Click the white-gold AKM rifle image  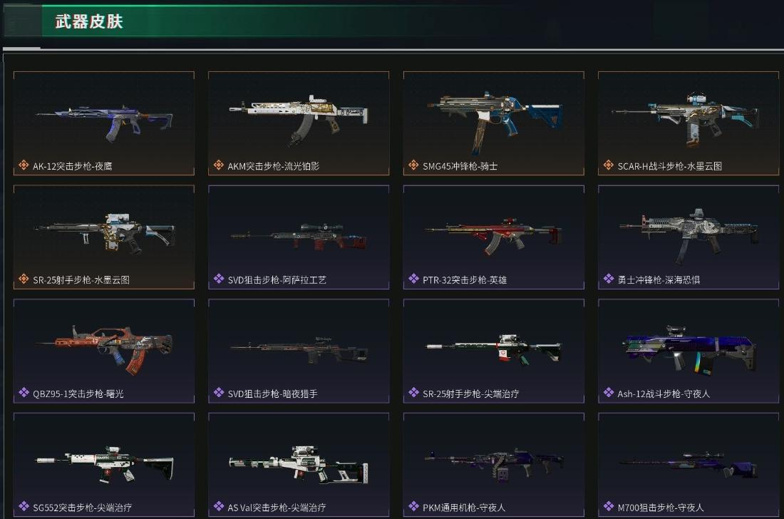[x=299, y=119]
